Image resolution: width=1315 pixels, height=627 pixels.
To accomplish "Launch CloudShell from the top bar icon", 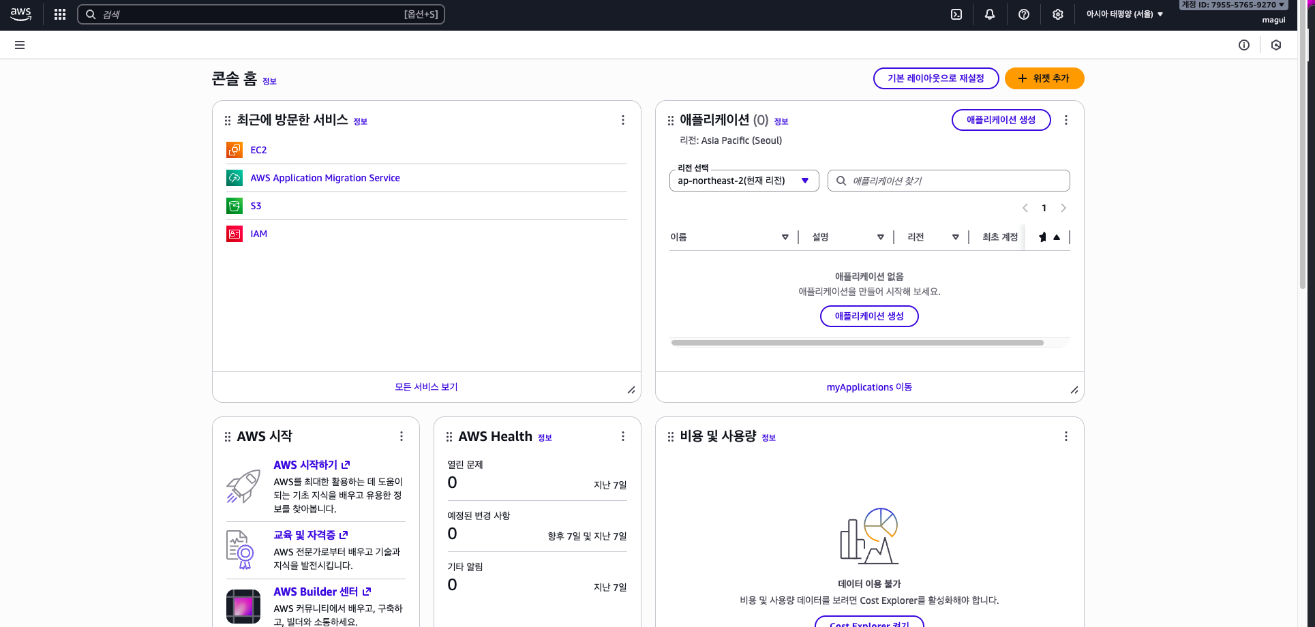I will pyautogui.click(x=956, y=14).
